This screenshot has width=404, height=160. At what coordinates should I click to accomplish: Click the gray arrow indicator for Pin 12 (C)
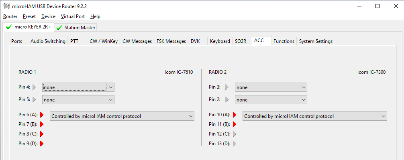coord(235,134)
